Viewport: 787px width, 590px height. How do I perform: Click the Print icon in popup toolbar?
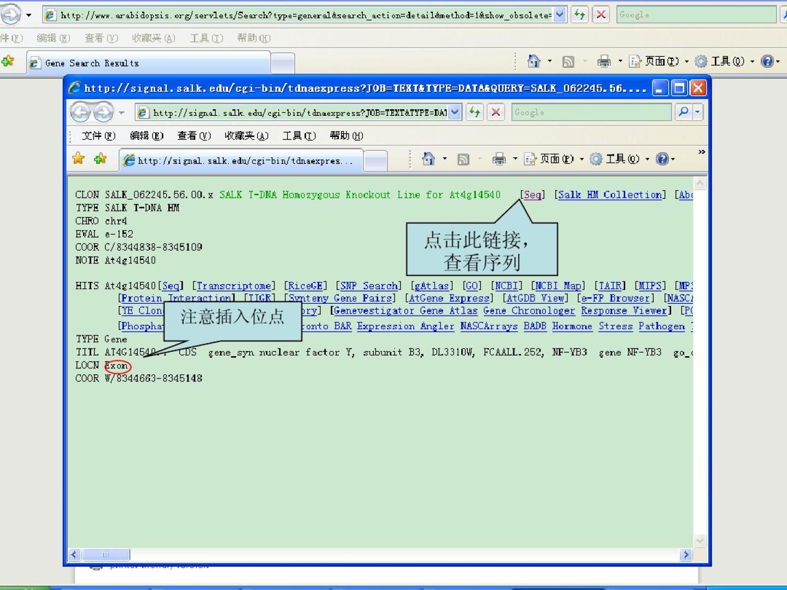click(498, 159)
